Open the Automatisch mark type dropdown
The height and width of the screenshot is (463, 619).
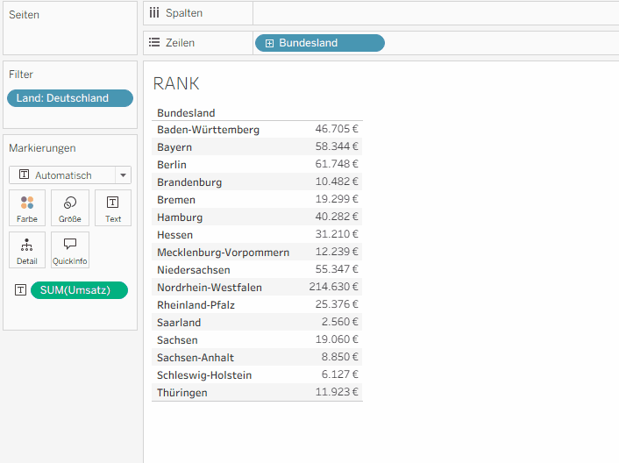coord(70,175)
